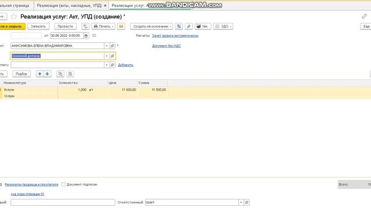Select the 11 500,00 cell in the Сумма column
Image resolution: width=371 pixels, height=208 pixels.
click(152, 90)
